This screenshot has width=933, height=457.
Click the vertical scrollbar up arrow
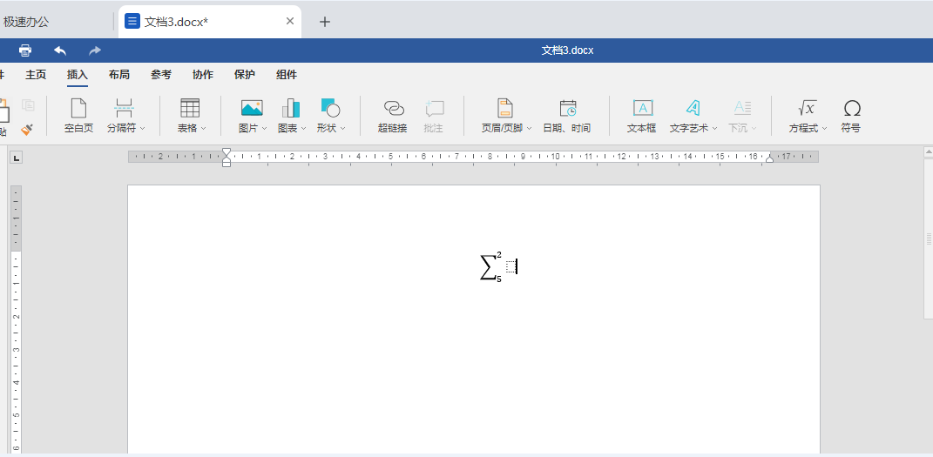coord(929,152)
